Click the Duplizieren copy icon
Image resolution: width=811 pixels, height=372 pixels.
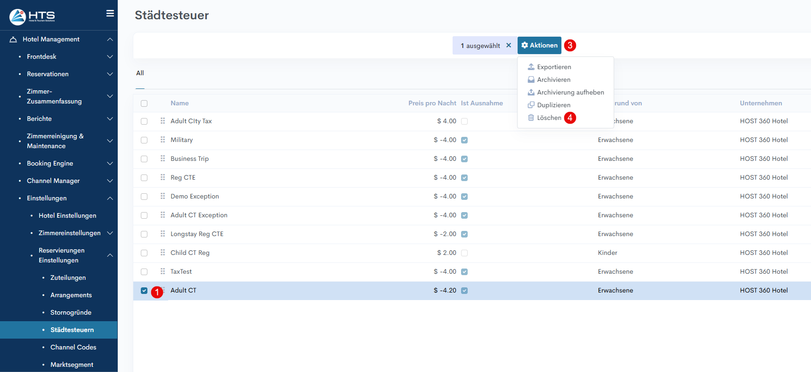tap(531, 105)
